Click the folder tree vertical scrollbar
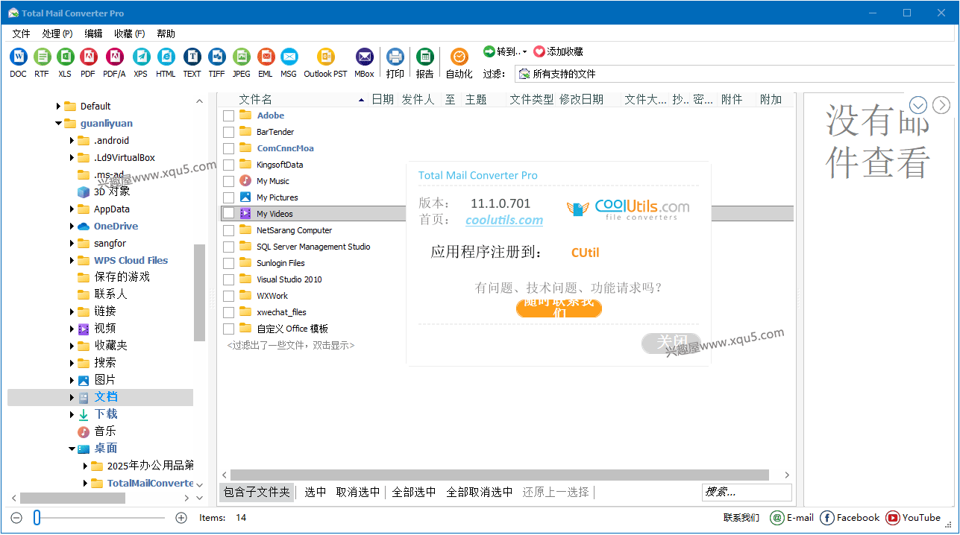Viewport: 960px width, 535px height. (x=199, y=292)
